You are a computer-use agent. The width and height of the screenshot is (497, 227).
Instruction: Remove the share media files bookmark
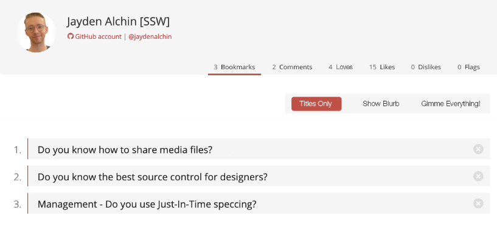(478, 149)
